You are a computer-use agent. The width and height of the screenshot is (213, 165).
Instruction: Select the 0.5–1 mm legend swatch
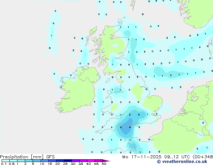[13, 161]
